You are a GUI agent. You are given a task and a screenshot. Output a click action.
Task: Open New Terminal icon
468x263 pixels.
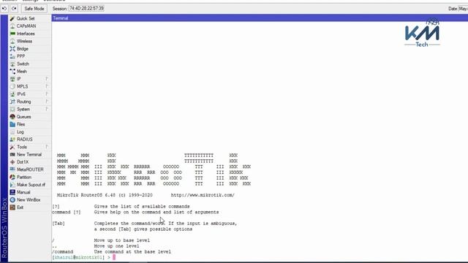click(12, 154)
